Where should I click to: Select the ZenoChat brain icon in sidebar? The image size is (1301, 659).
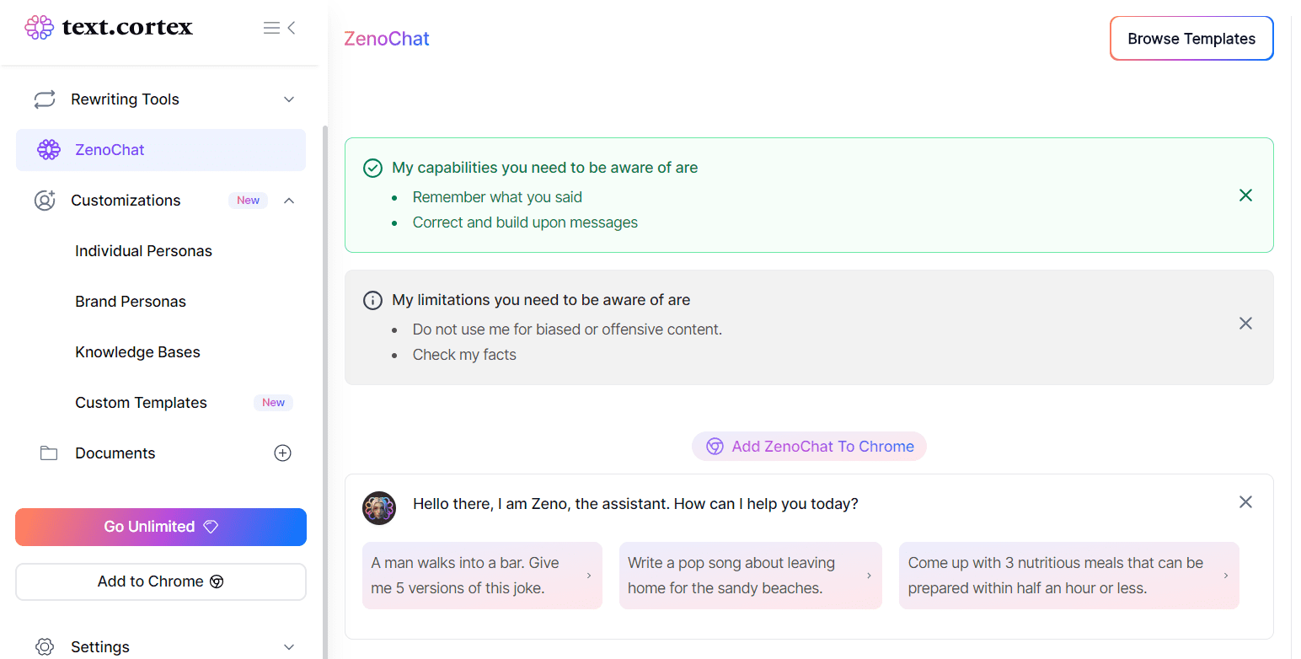click(49, 149)
